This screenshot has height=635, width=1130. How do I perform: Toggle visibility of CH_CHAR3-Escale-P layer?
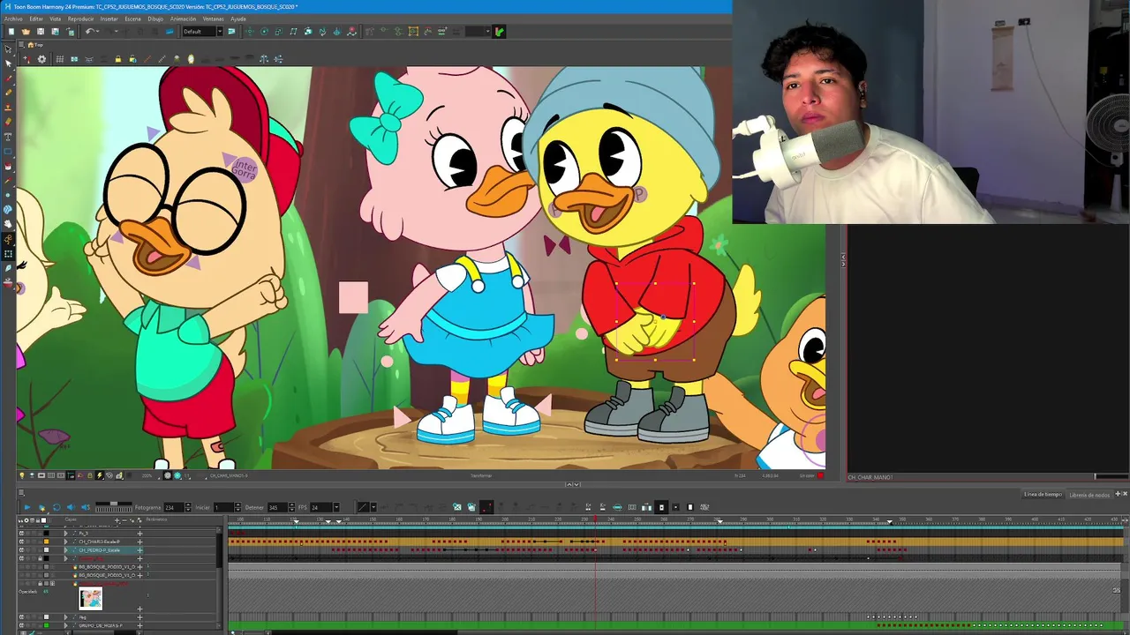(21, 542)
